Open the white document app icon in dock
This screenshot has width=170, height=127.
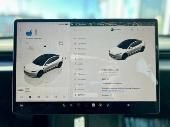click(93, 105)
